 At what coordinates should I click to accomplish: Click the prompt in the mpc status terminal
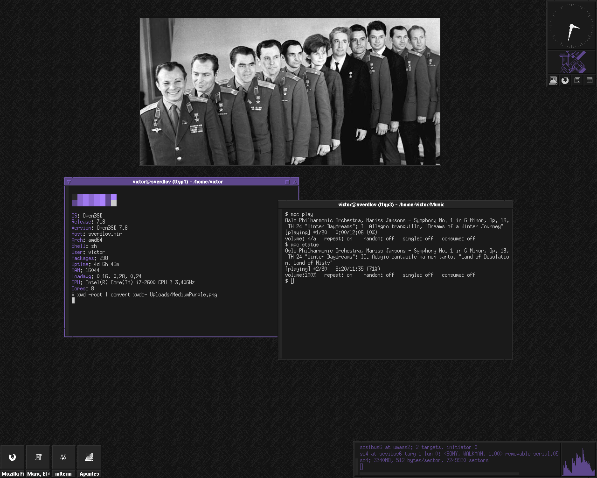292,281
